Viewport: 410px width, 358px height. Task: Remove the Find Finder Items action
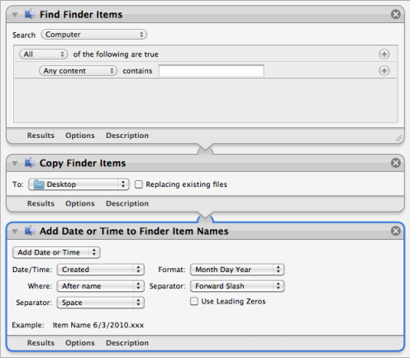tap(396, 14)
